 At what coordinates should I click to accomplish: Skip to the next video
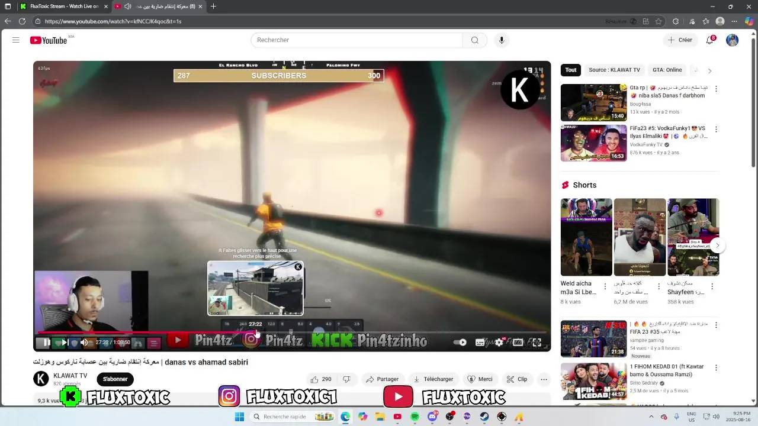tap(65, 342)
